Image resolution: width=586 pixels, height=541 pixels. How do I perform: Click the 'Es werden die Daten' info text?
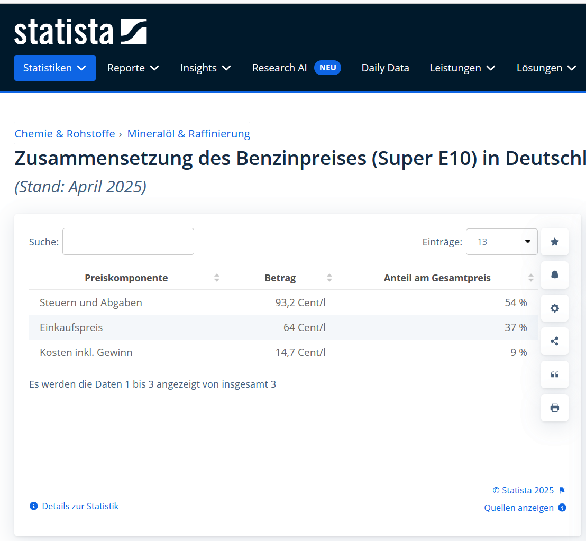(x=152, y=384)
